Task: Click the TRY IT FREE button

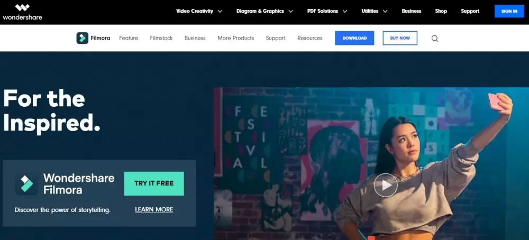Action: click(154, 184)
